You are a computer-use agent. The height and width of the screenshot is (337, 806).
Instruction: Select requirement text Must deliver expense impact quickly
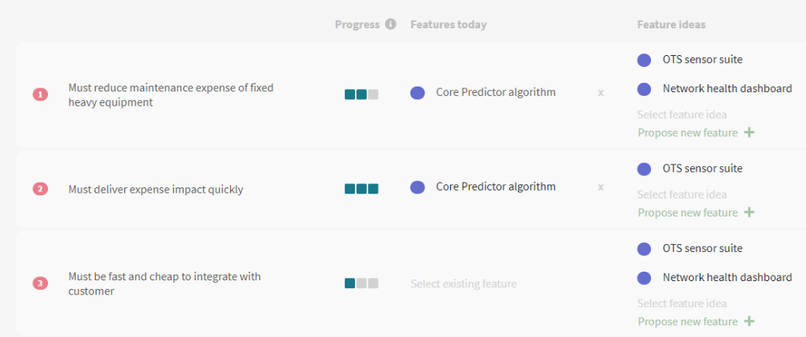[156, 189]
